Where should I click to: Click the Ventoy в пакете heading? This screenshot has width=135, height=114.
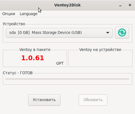pyautogui.click(x=35, y=50)
